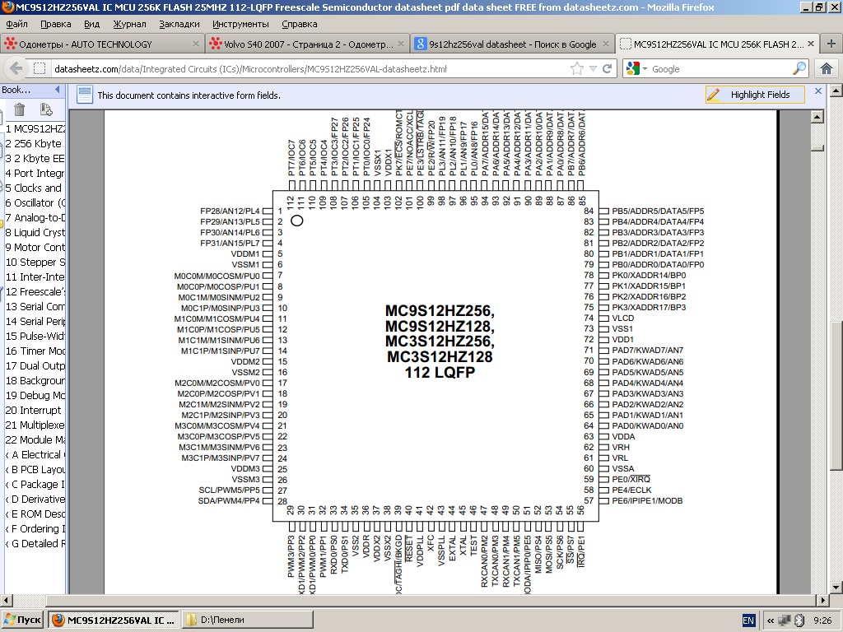843x632 pixels.
Task: Expand bookmark C Package
Action: (x=7, y=484)
